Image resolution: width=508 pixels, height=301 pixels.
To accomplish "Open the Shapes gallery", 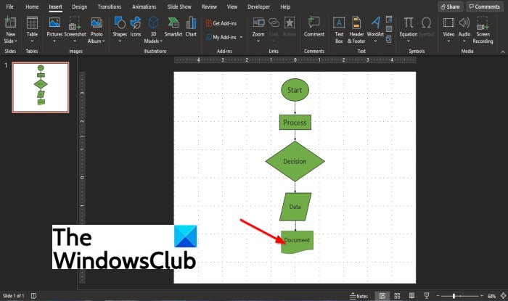I will click(x=120, y=29).
